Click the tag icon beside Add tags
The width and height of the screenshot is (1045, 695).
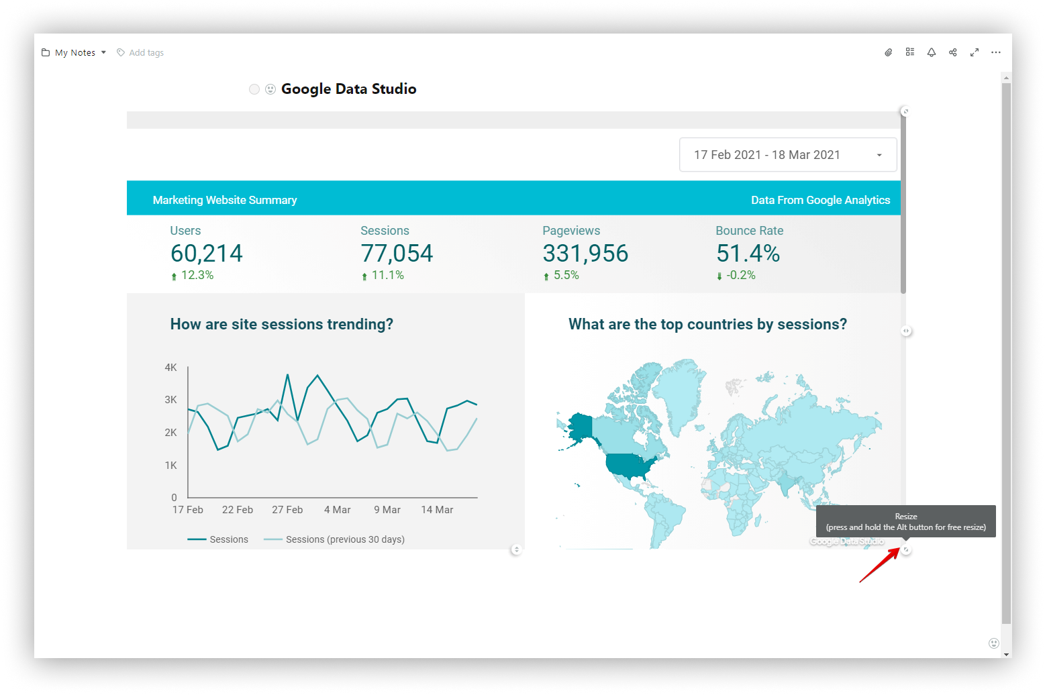[121, 52]
